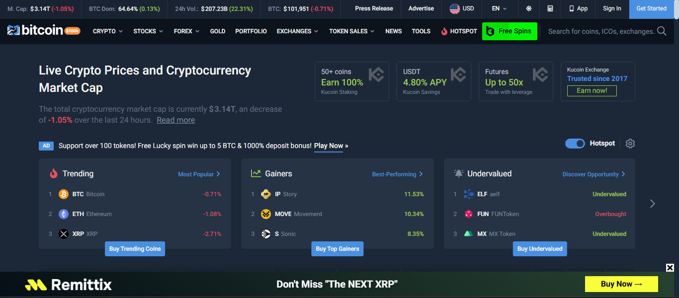Open the Discover Opportunity link
Viewport: 679px width, 298px height.
[x=594, y=174]
